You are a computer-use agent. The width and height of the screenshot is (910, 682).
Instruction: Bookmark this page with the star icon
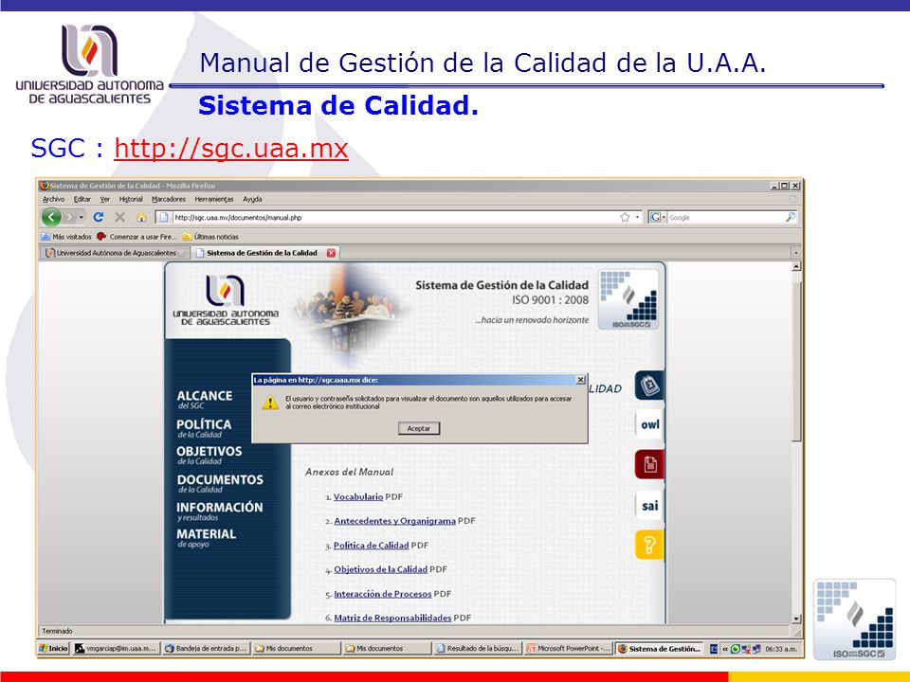pyautogui.click(x=625, y=218)
